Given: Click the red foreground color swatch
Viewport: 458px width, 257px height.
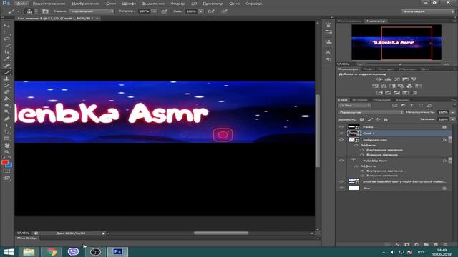Looking at the screenshot, I should (5, 163).
